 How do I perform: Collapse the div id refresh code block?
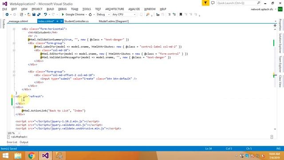14,96
